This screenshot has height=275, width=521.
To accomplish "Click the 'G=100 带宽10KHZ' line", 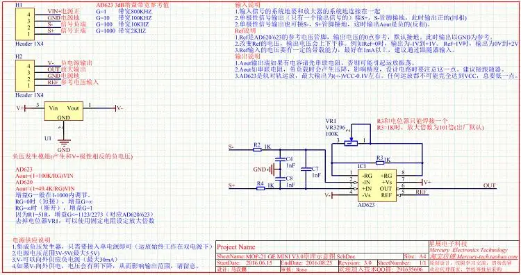I will 122,24.
